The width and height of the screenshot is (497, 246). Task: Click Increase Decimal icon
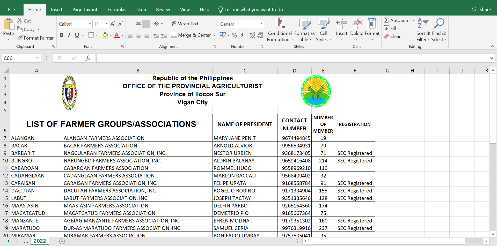(252, 35)
